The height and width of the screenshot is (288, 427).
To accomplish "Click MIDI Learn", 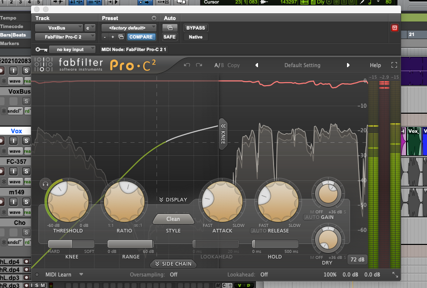I will tap(58, 274).
